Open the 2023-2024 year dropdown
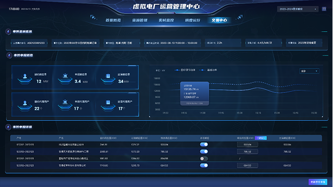This screenshot has height=187, width=333. click(298, 9)
